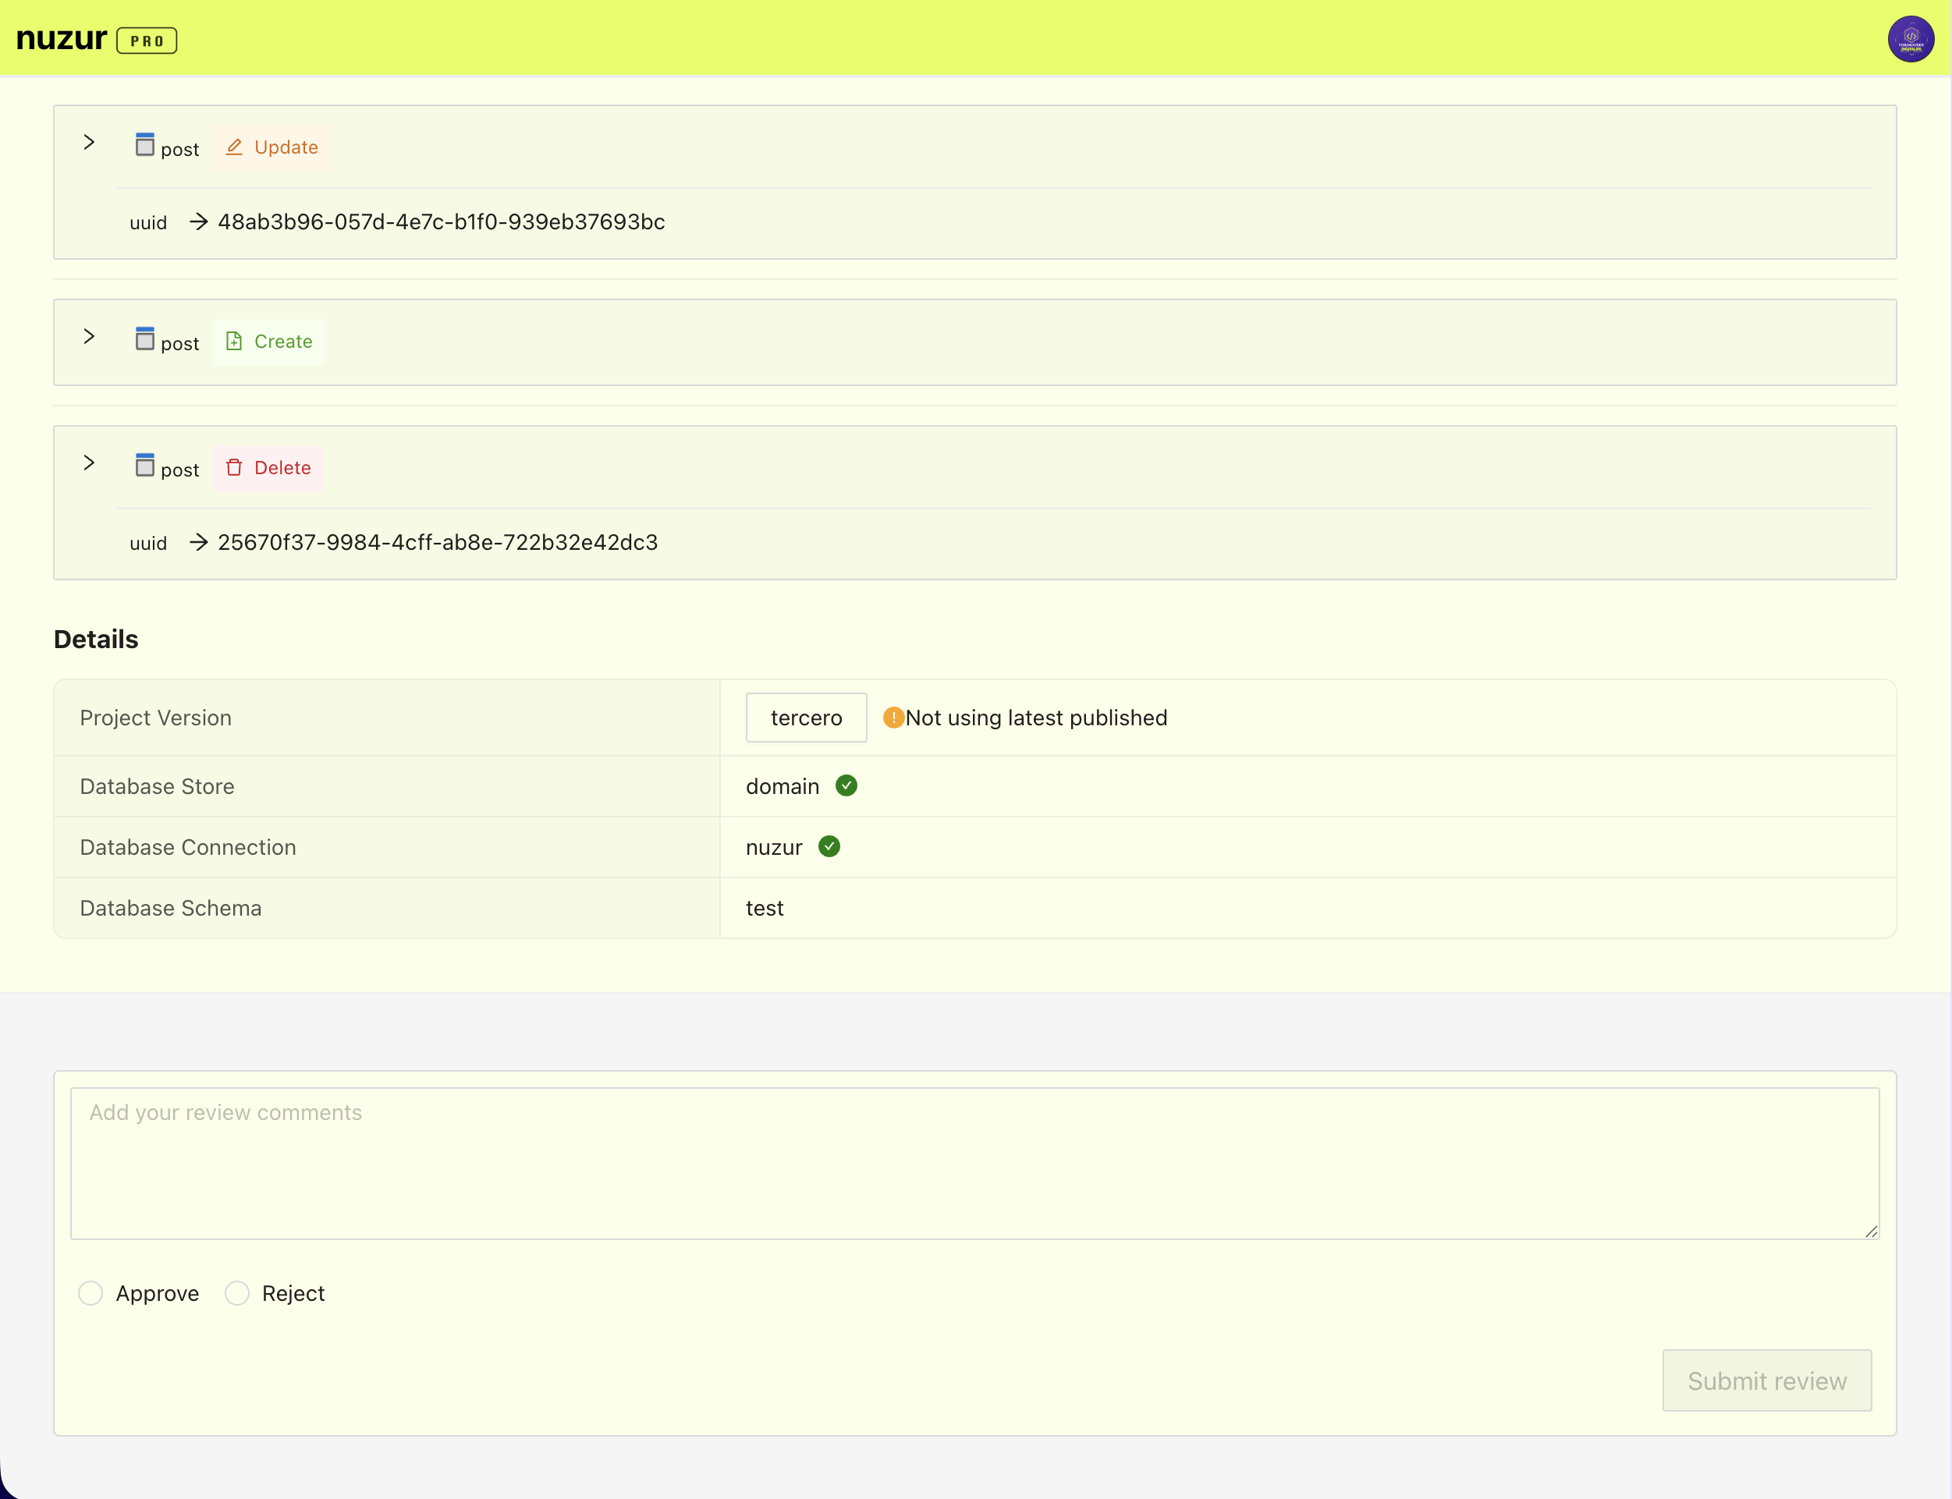Click the table icon beside Delete post

pos(144,465)
